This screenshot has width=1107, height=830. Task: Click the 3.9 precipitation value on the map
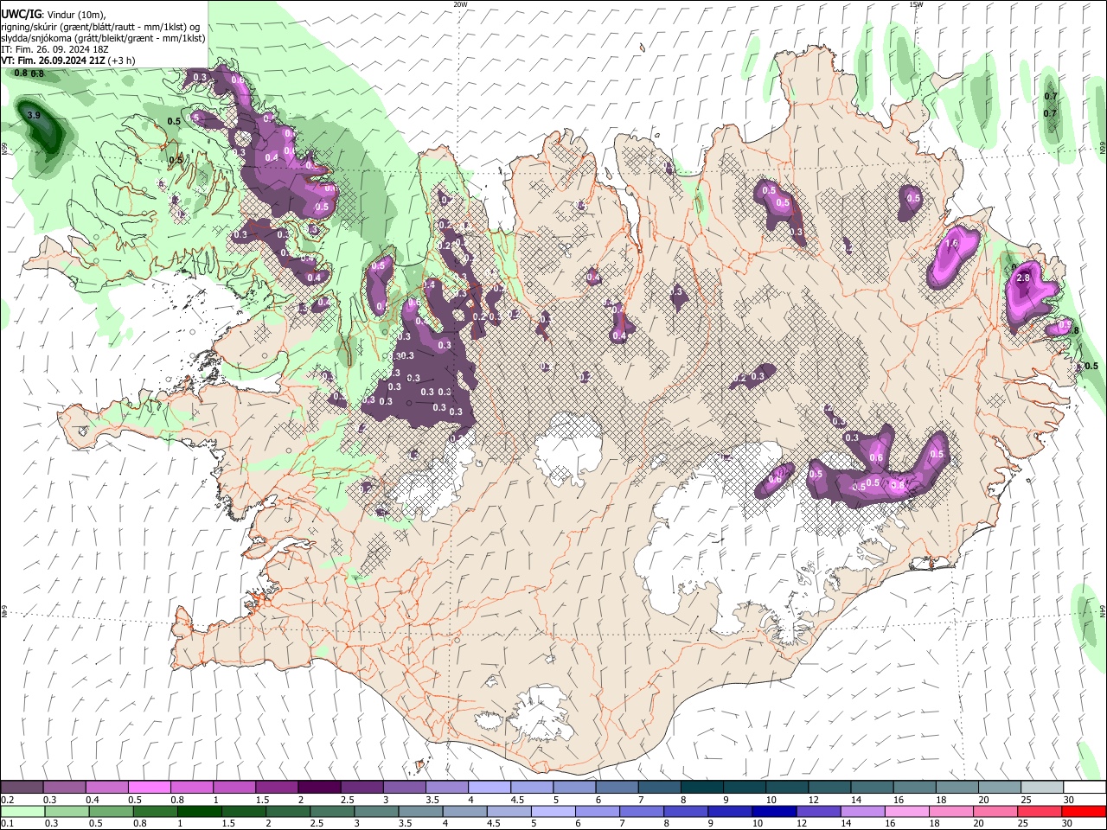tap(34, 115)
